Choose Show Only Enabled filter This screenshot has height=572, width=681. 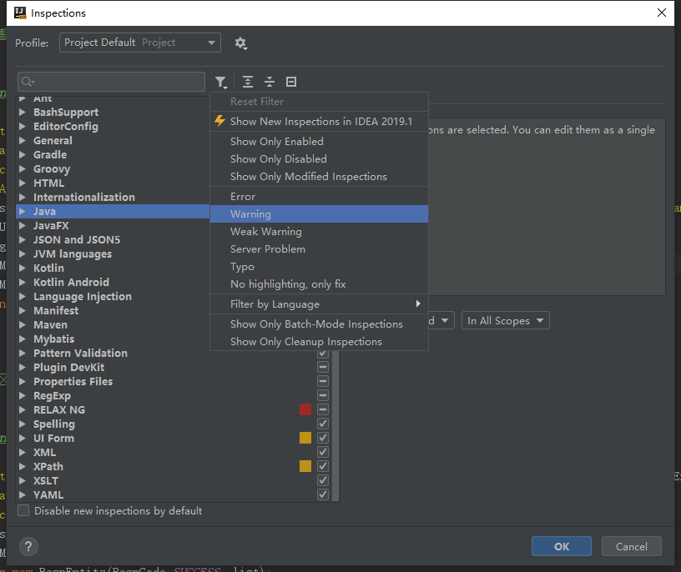319,142
